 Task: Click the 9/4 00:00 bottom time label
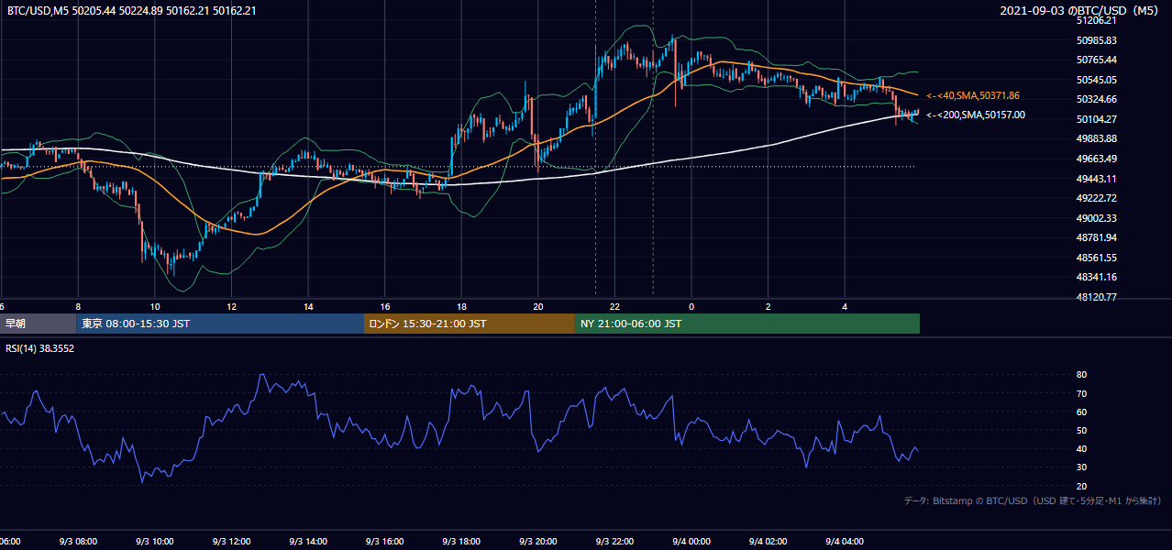(691, 543)
